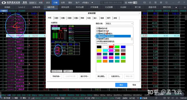187x100 pixels.
Task: Open the 报价字号 dropdown button
Action: [84, 76]
